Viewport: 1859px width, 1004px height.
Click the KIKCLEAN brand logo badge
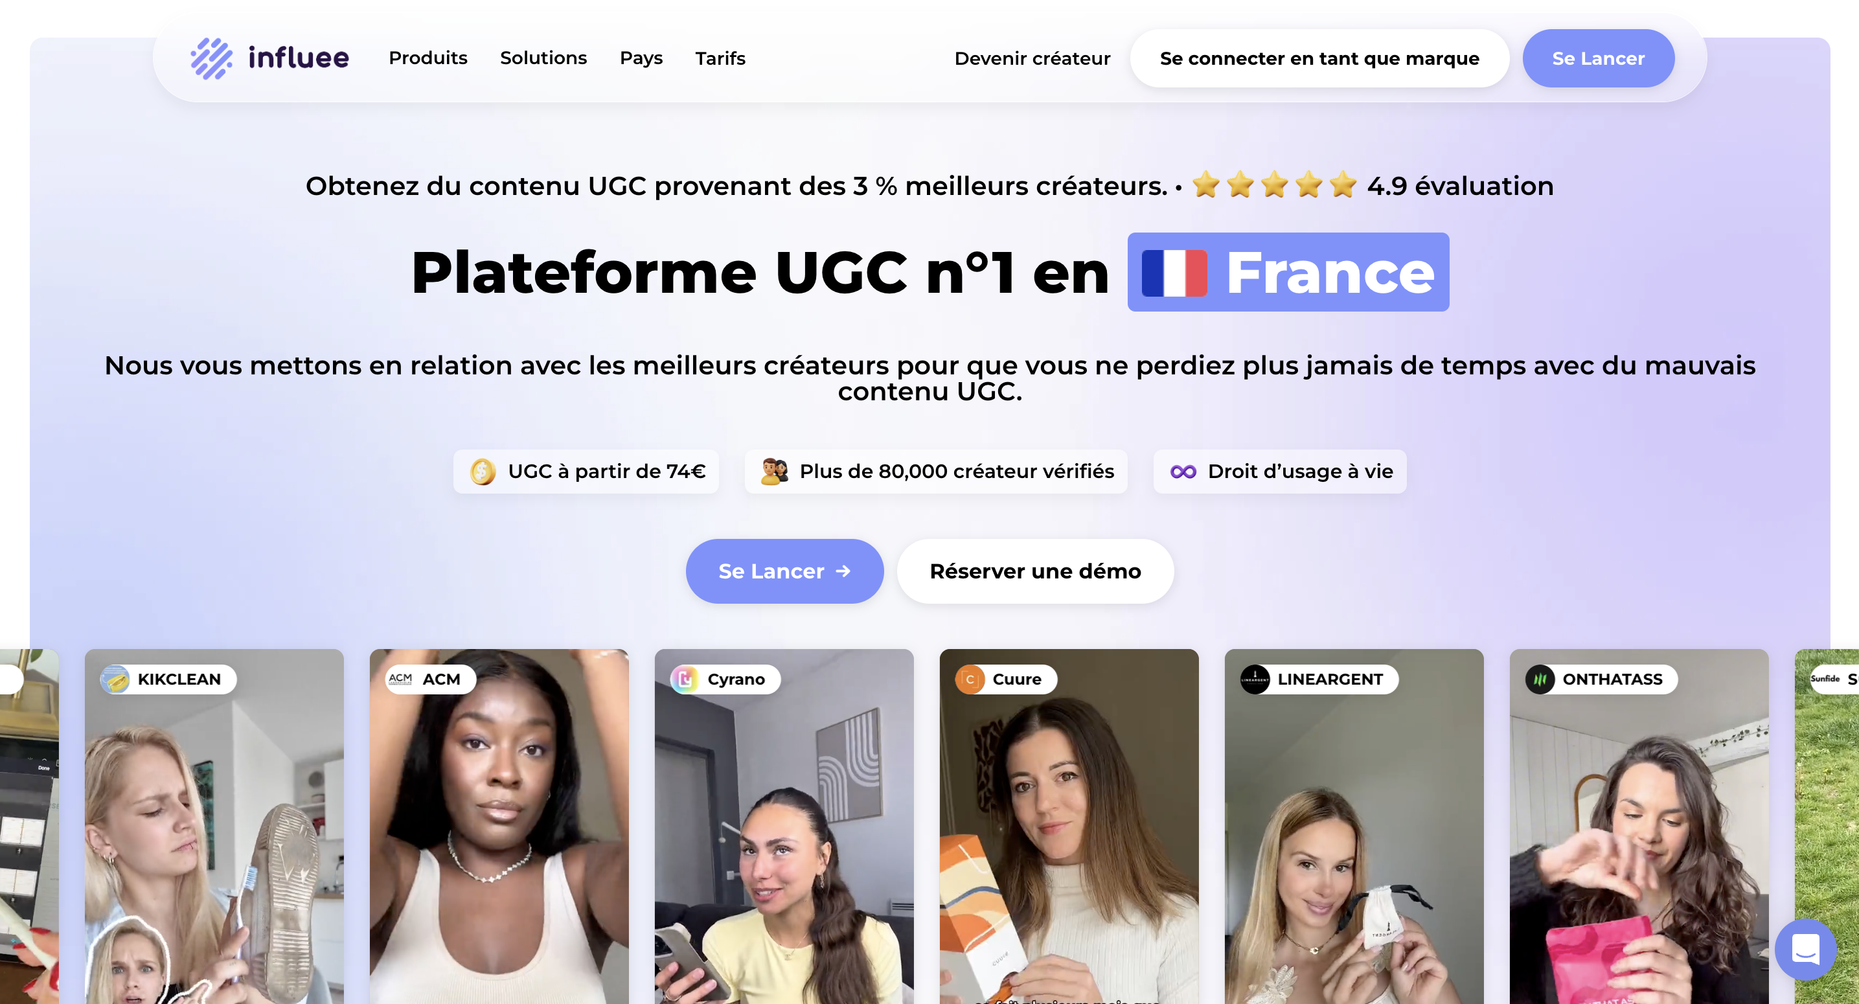pos(115,679)
